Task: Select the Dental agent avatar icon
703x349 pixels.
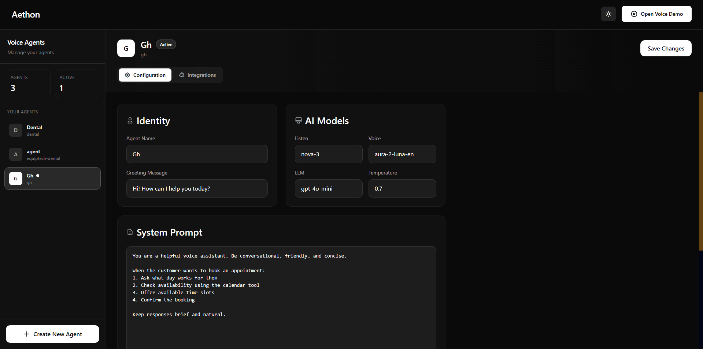Action: tap(15, 130)
